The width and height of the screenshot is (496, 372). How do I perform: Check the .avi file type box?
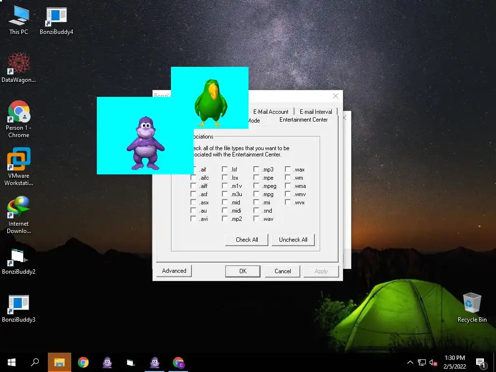193,218
